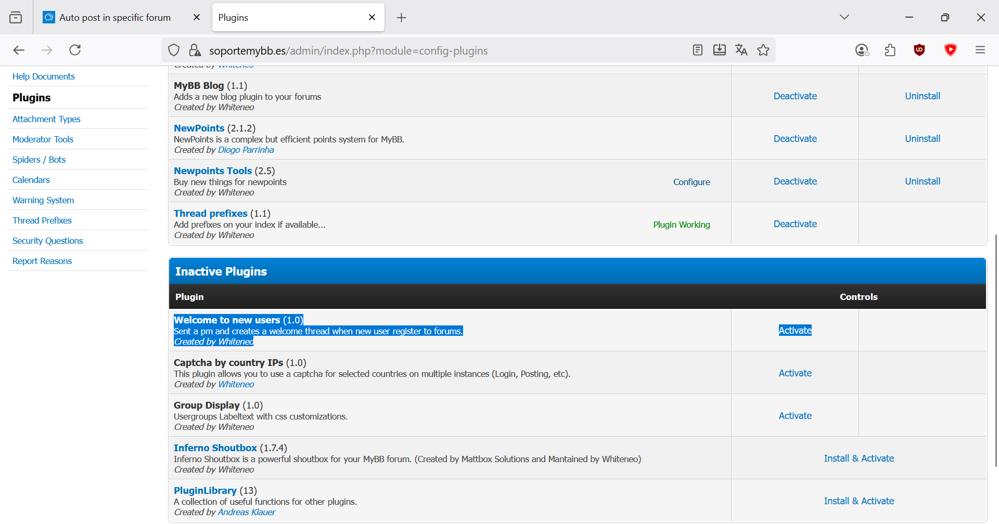999x524 pixels.
Task: Open the reader view icon
Action: [x=698, y=50]
